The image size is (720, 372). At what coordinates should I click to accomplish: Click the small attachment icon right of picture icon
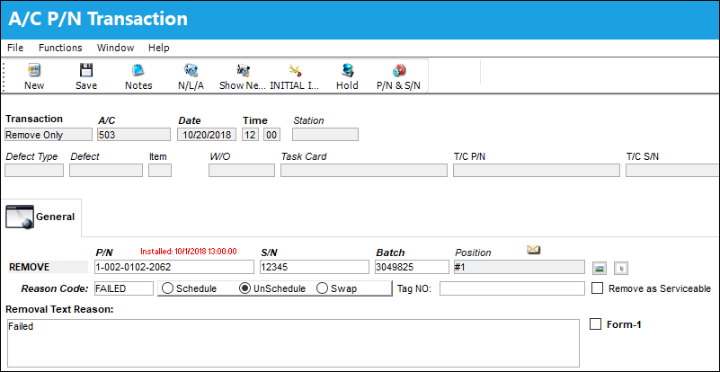(621, 268)
